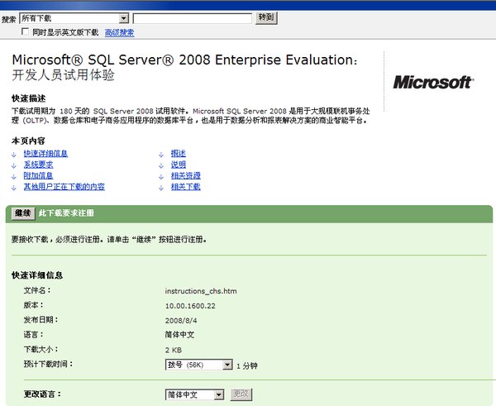This screenshot has width=496, height=406.
Task: Click the down arrow beside 快速详细信息
Action: [x=14, y=155]
